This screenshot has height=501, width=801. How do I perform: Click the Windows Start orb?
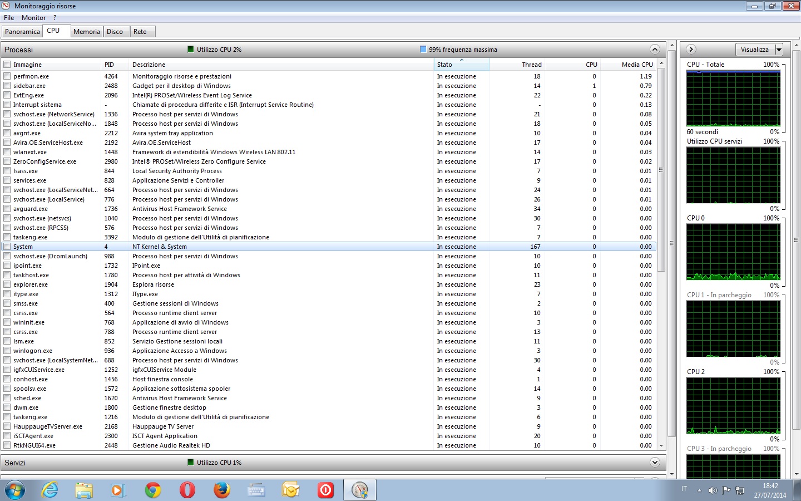pyautogui.click(x=15, y=490)
